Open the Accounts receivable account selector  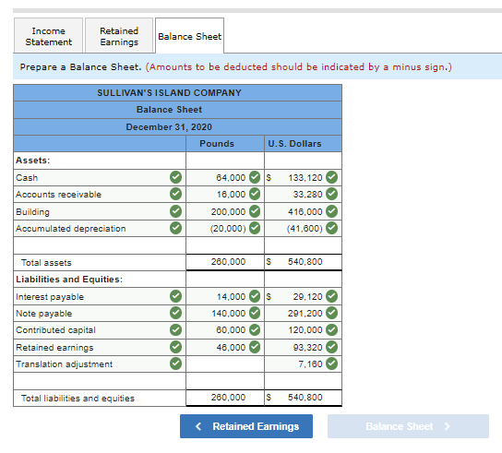point(100,195)
